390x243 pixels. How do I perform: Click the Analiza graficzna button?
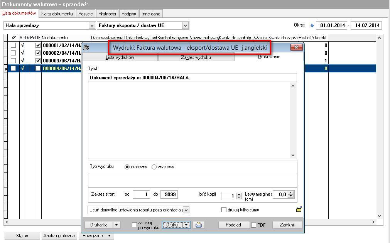(59, 236)
